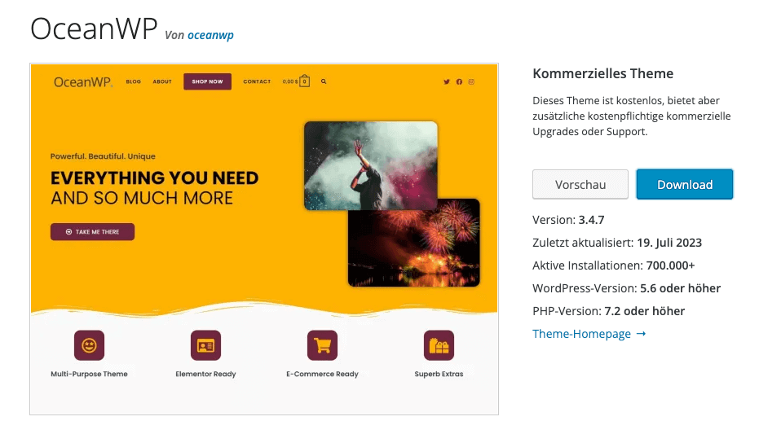
Task: Select CONTACT in the preview navigation
Action: coord(257,81)
